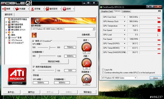Switch to the Validation tab

[x=126, y=11]
